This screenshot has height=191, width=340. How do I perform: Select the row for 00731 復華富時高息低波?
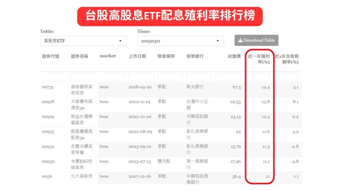pyautogui.click(x=133, y=90)
